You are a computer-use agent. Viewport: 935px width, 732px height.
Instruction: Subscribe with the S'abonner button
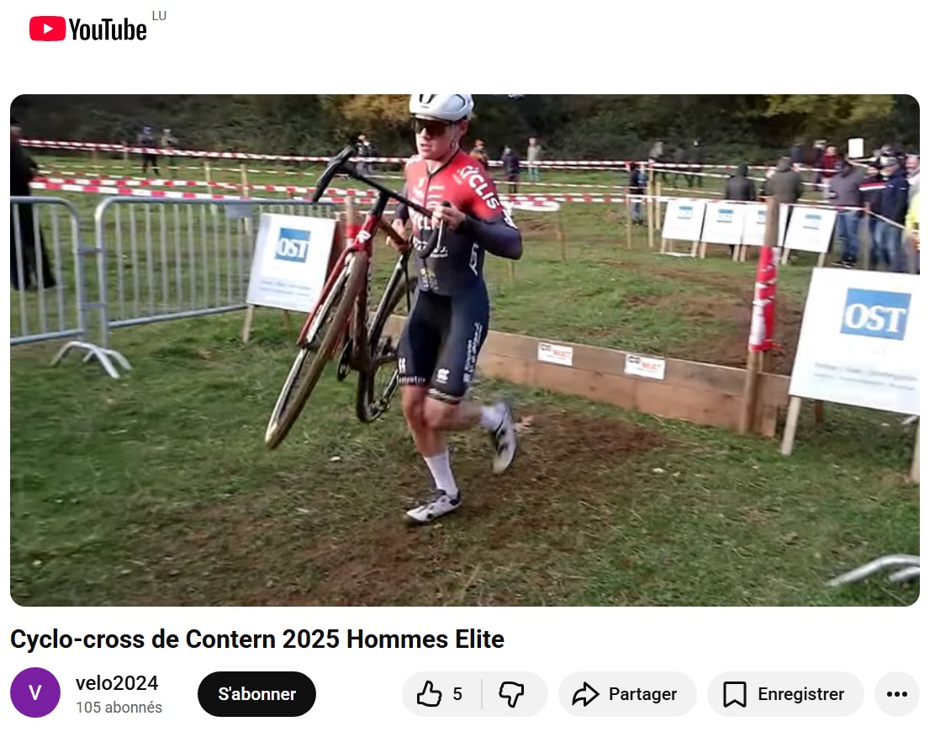coord(256,694)
